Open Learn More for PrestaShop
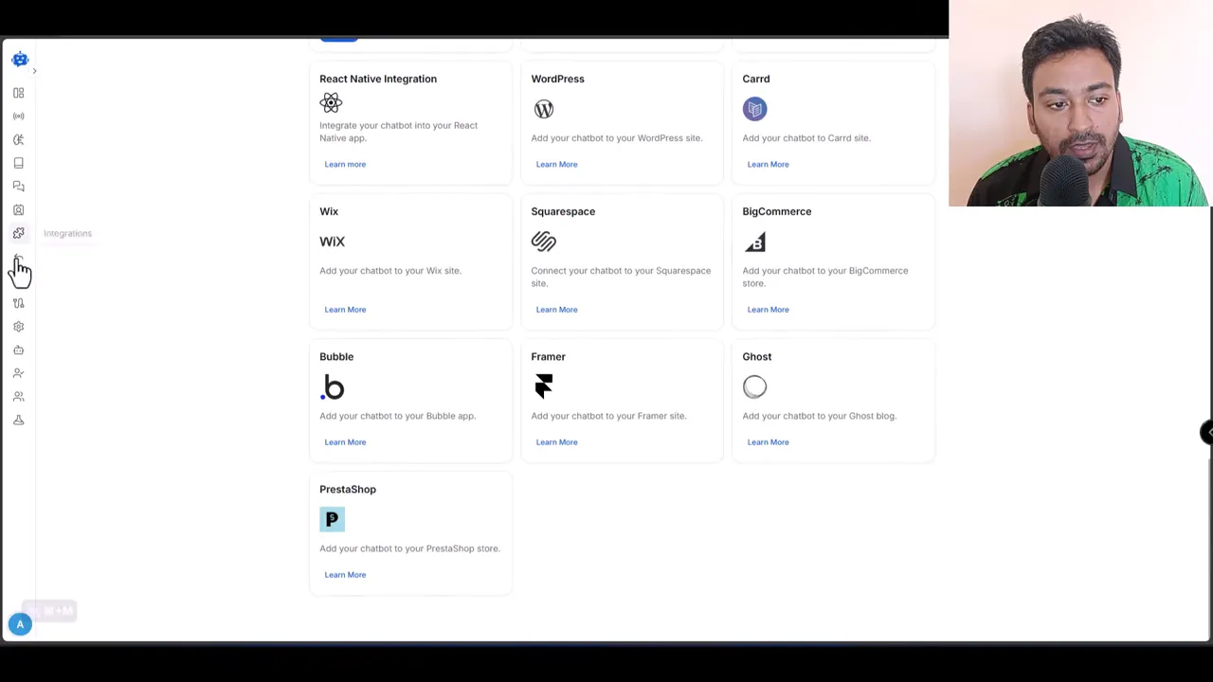1213x682 pixels. 345,574
